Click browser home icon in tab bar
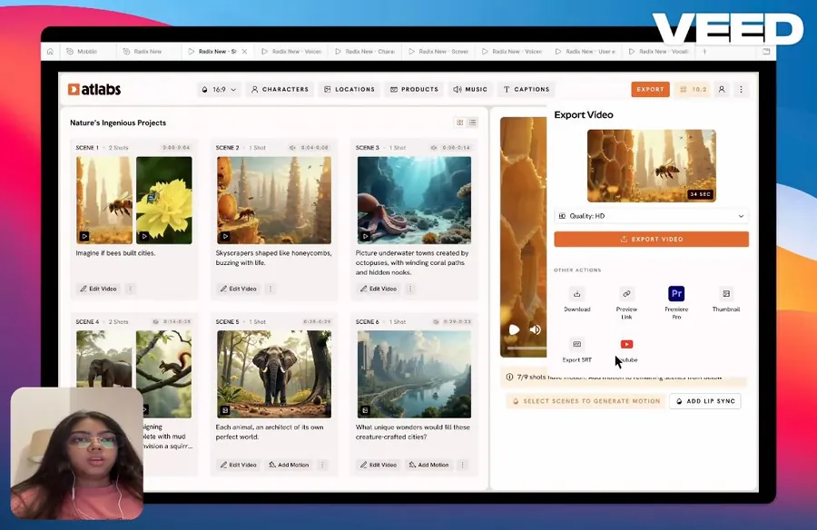817x530 pixels. 50,52
